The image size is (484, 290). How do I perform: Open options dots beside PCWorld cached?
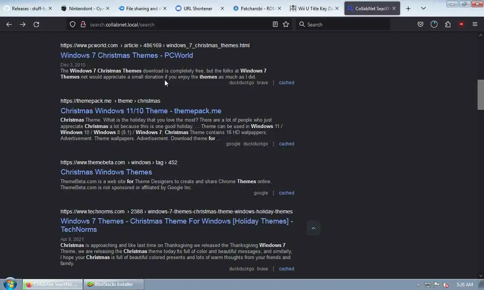273,83
